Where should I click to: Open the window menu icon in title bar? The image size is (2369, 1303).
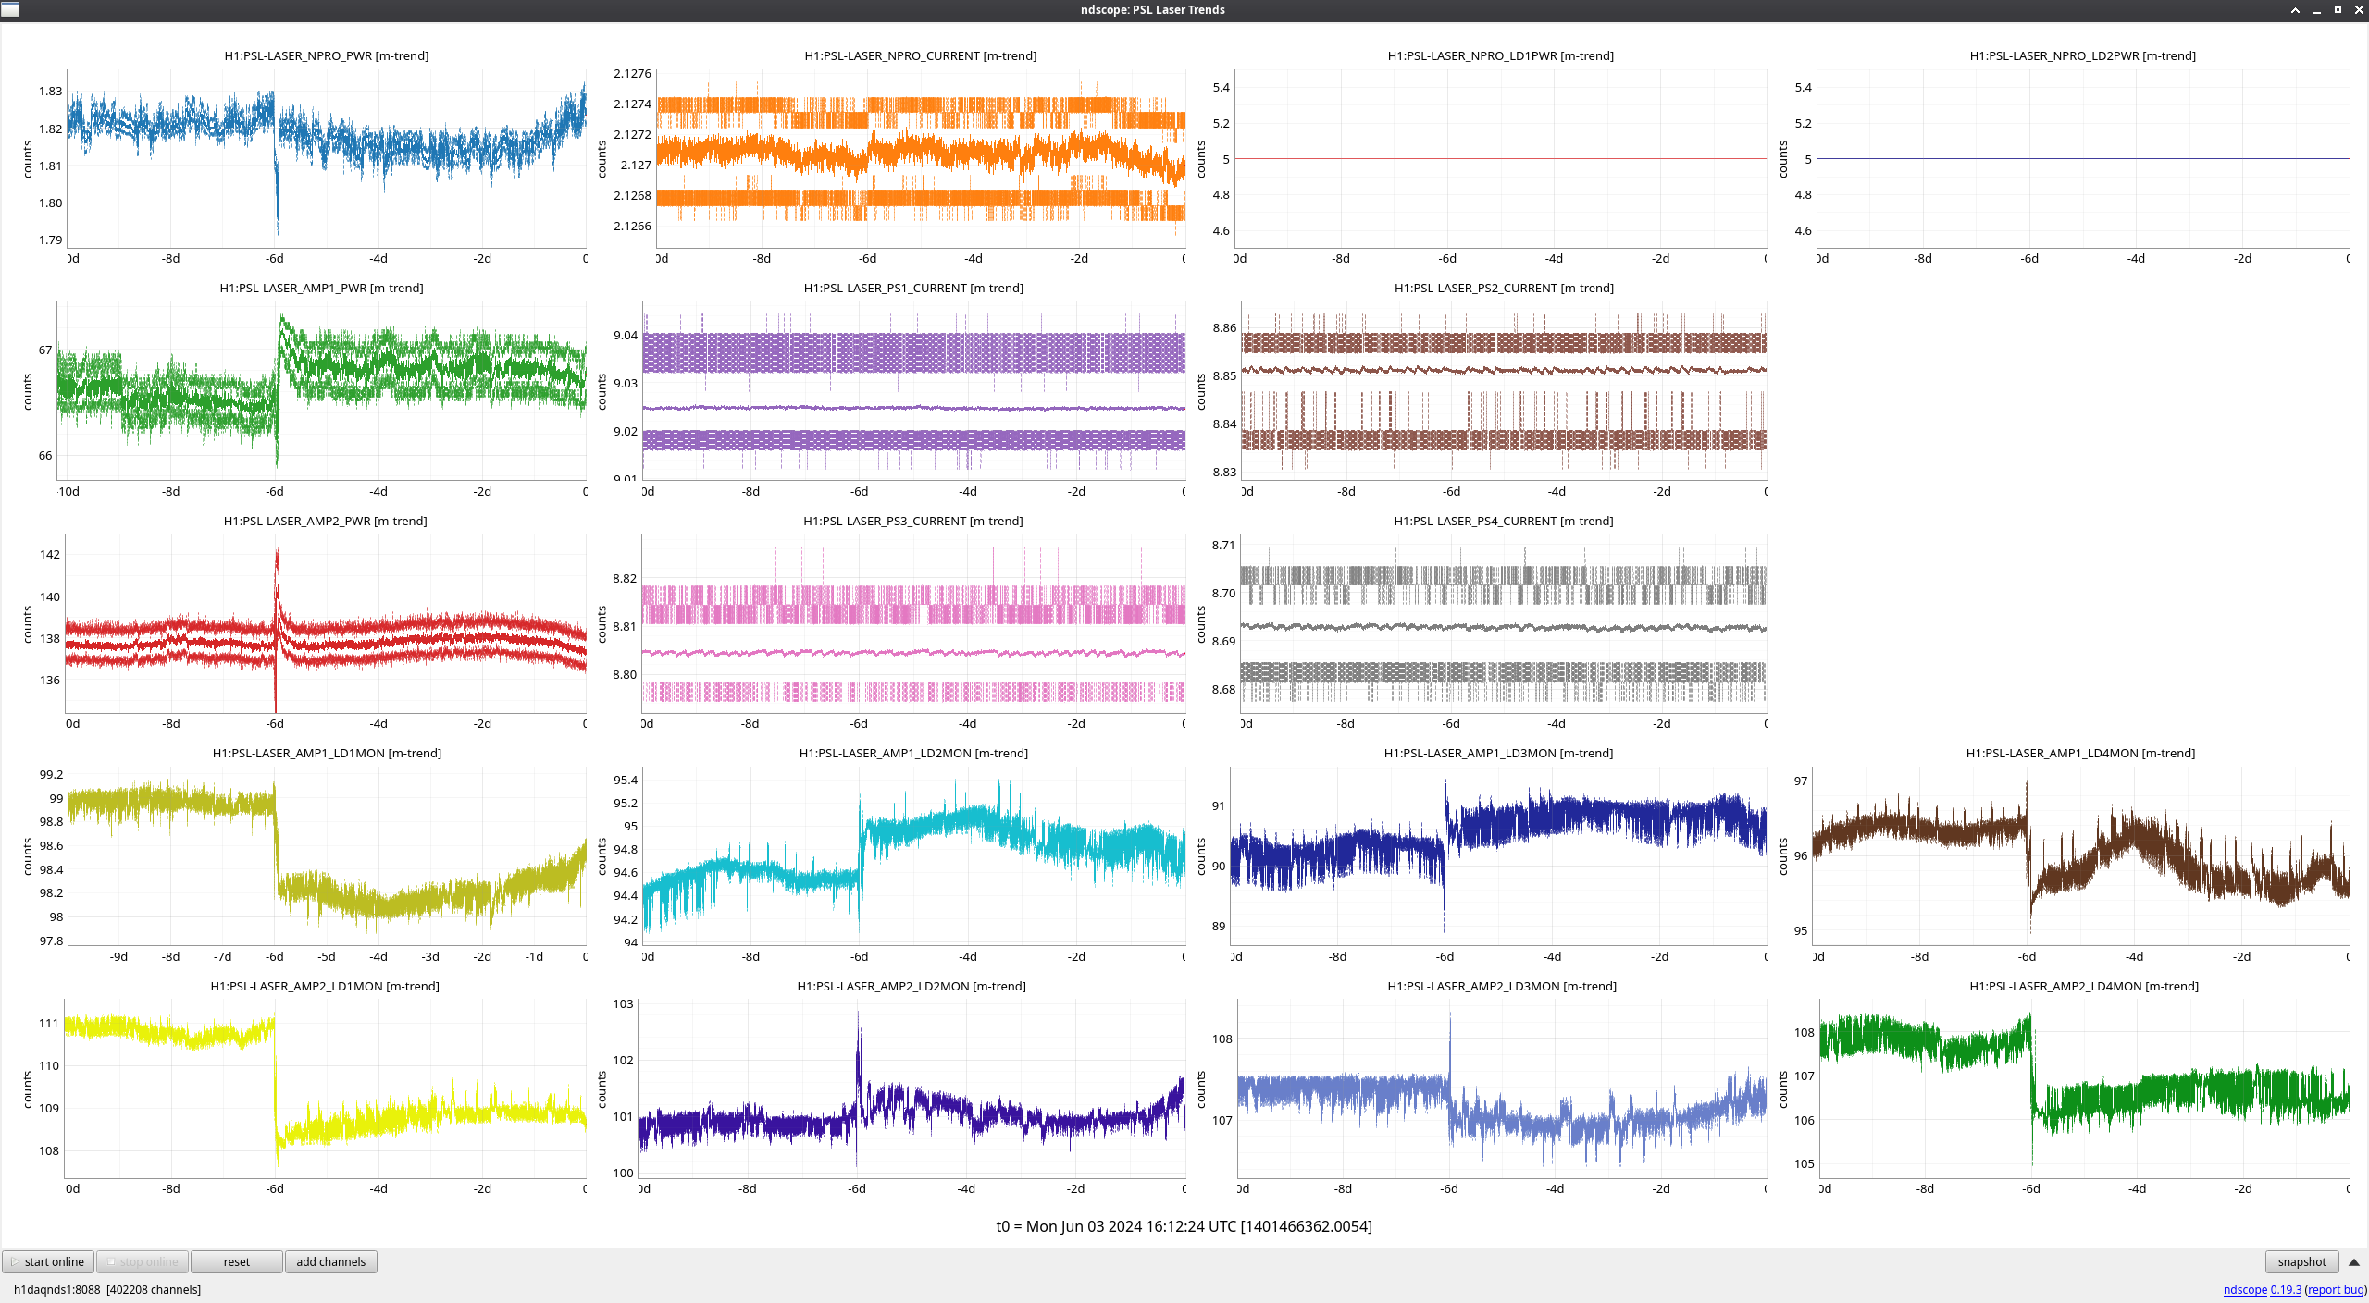coord(10,9)
